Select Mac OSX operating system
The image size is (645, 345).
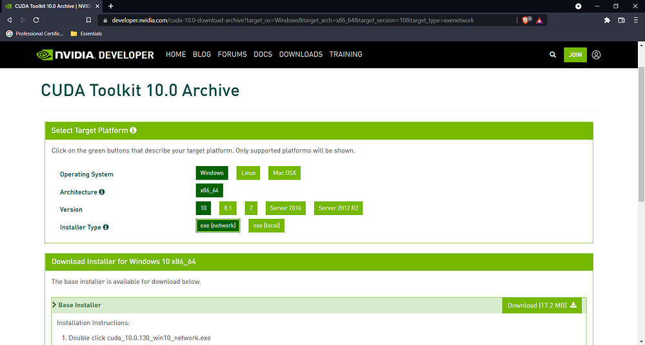[x=284, y=173]
